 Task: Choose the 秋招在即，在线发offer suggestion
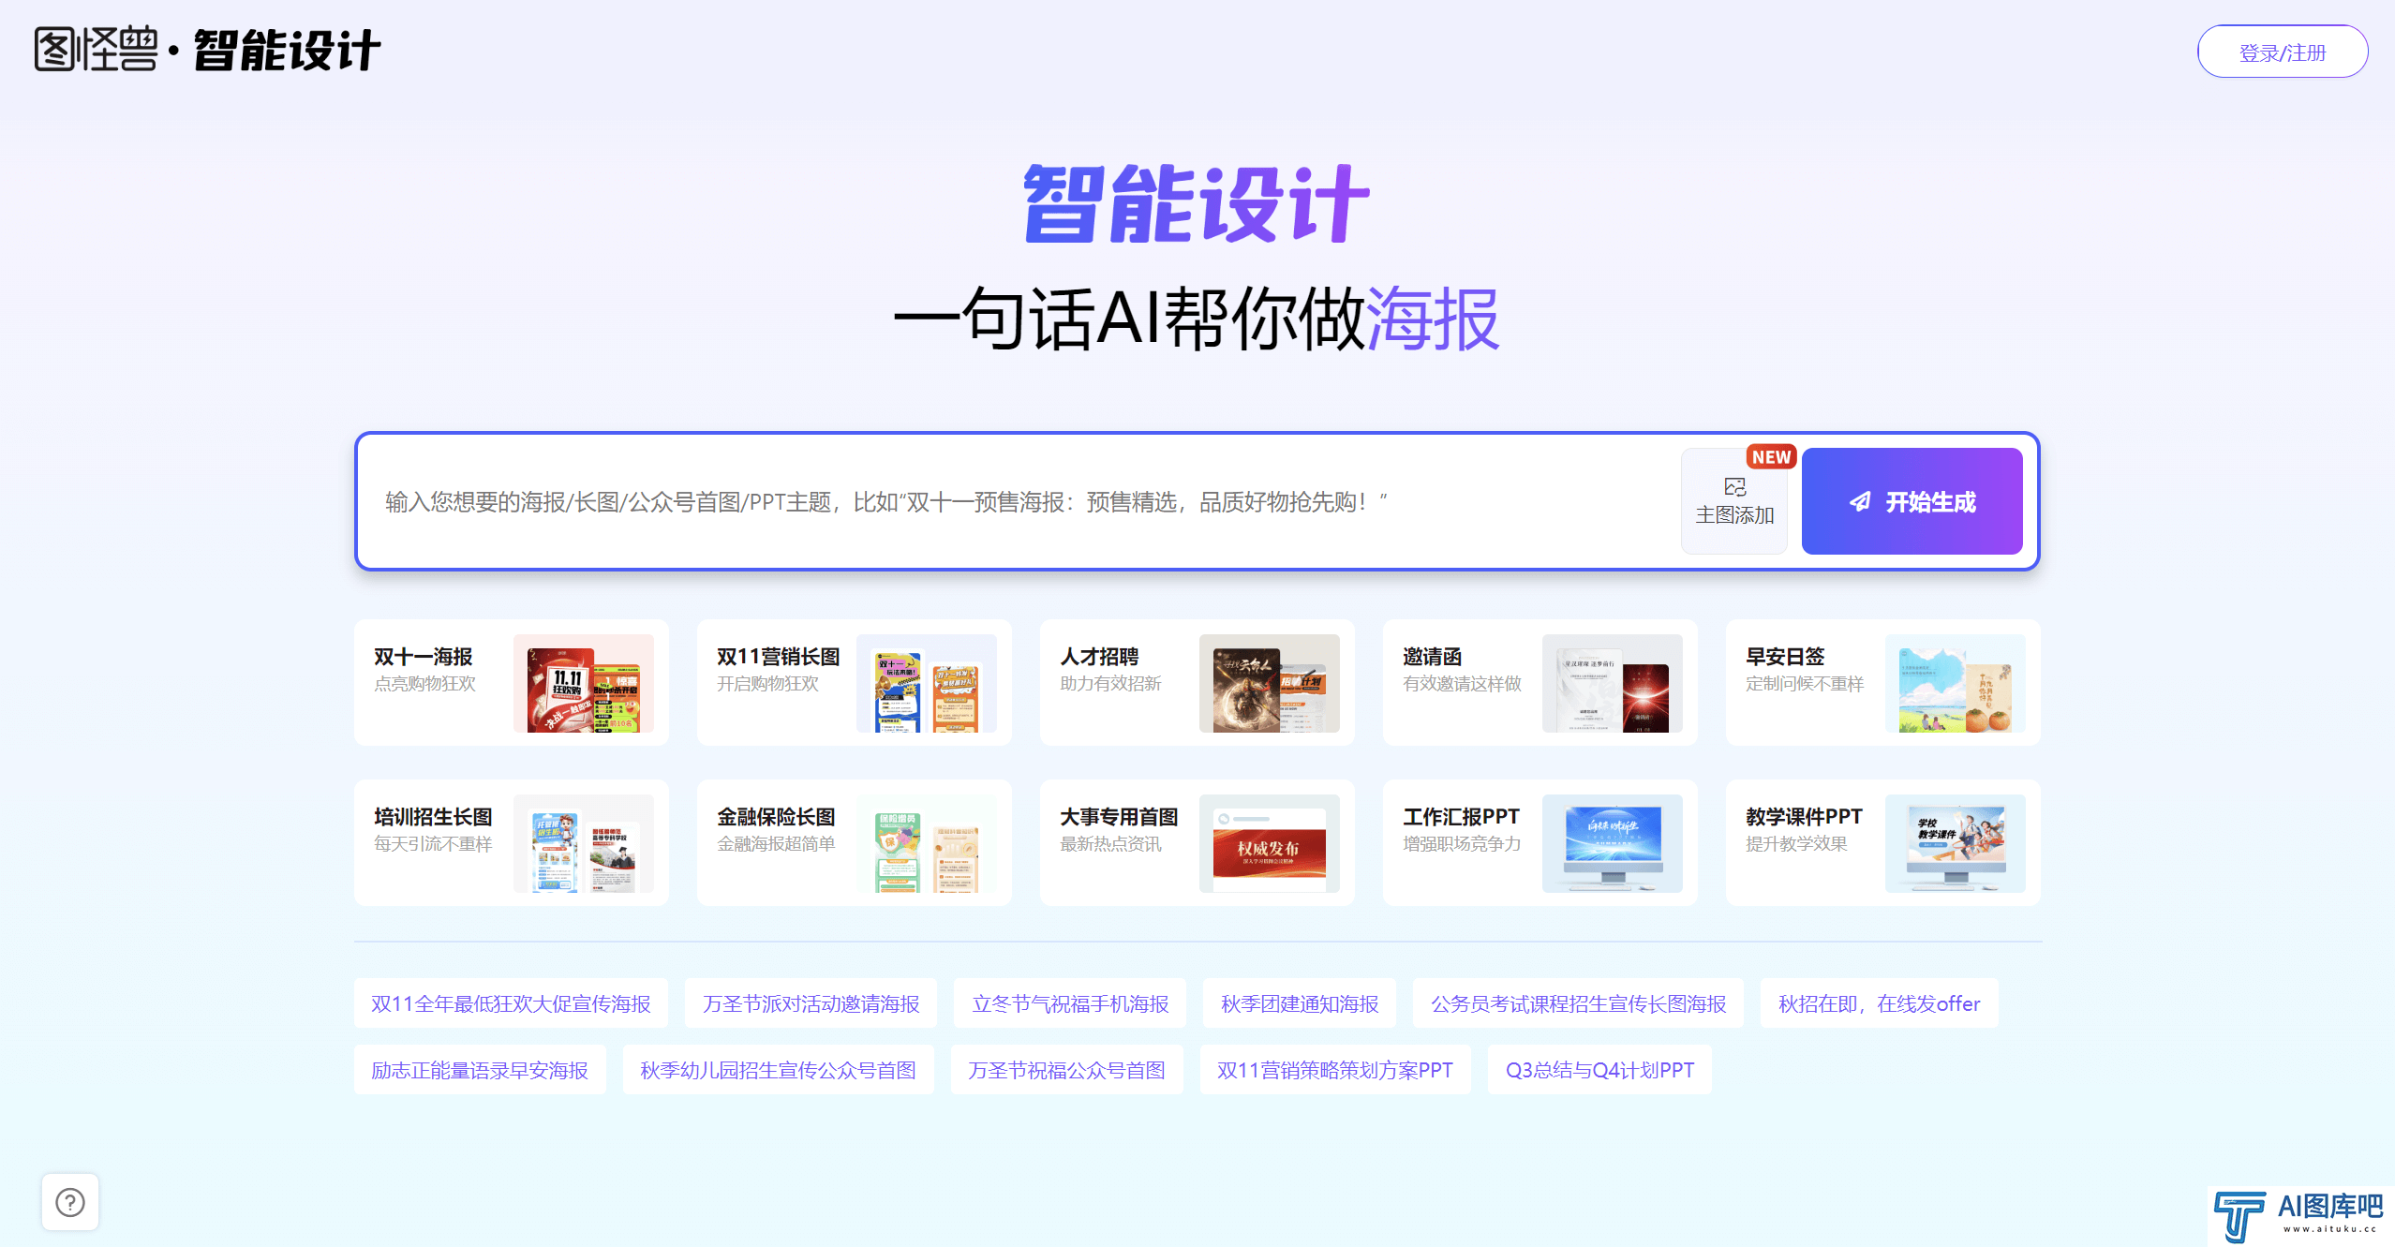coord(1880,1003)
